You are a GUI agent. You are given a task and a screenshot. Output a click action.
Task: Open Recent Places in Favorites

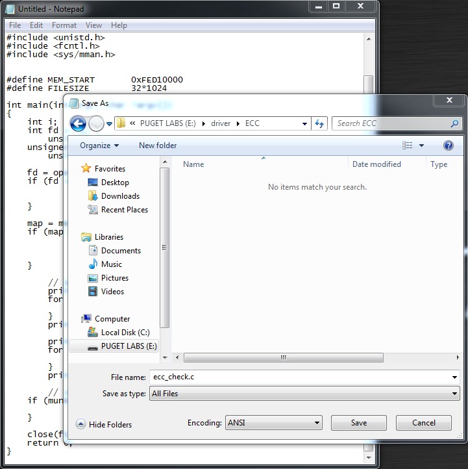point(124,210)
